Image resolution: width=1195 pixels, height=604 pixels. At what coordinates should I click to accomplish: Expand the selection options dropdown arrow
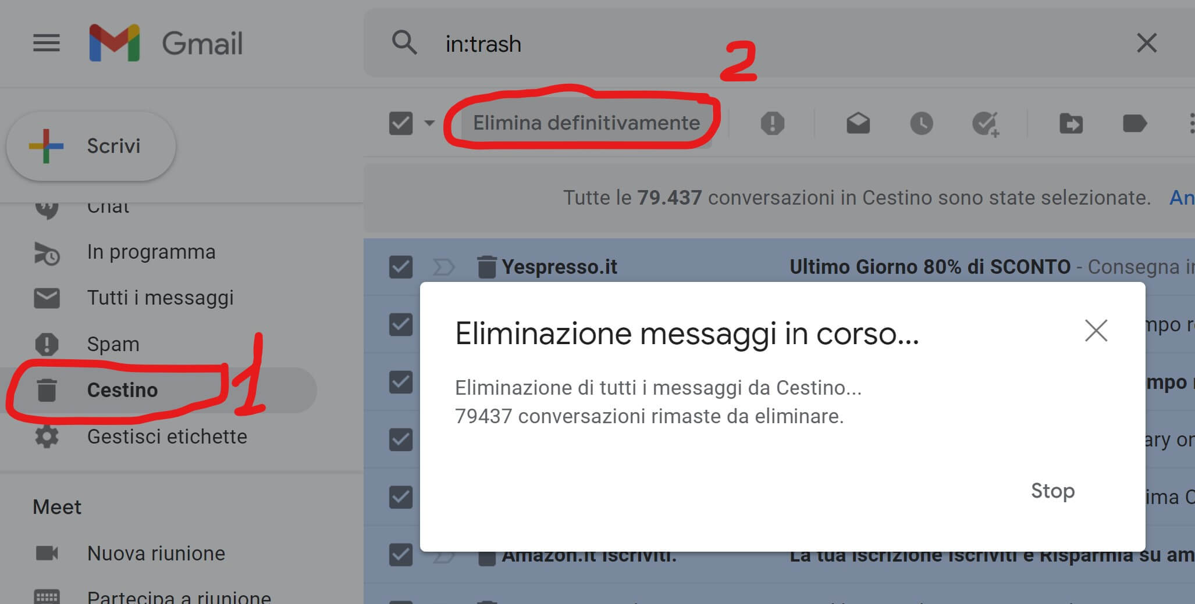(429, 123)
